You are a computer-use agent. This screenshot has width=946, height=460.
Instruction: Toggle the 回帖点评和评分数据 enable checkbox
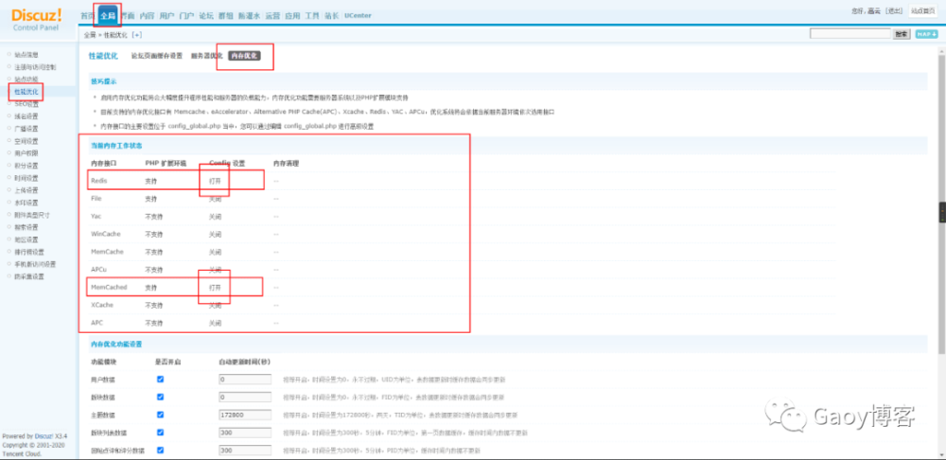[x=161, y=451]
